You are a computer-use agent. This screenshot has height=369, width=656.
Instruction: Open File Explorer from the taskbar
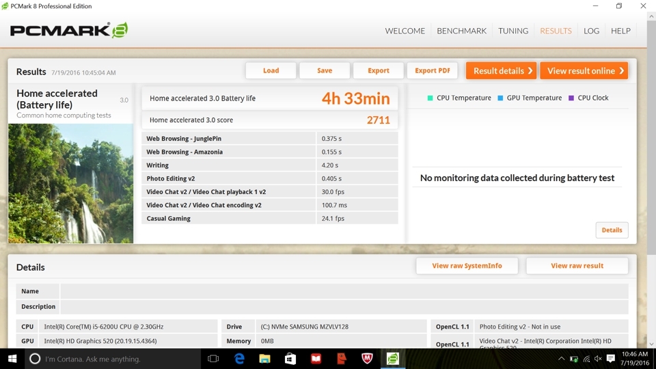[x=265, y=359]
